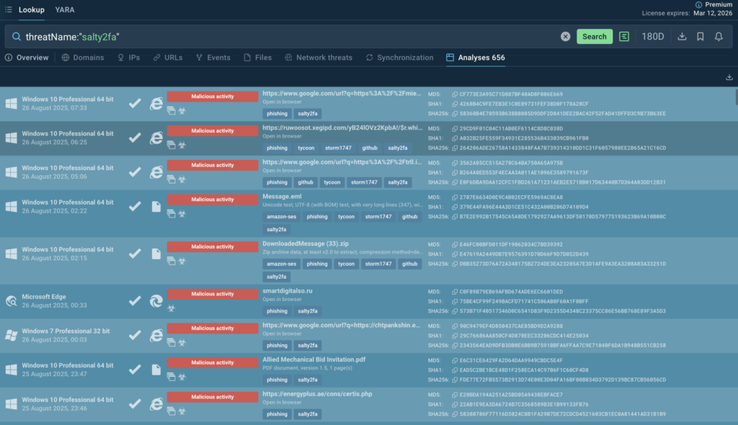This screenshot has height=425, width=738.
Task: Click the download icon in the search bar
Action: (x=682, y=37)
